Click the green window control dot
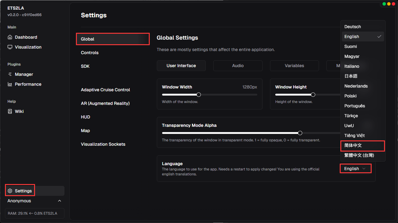The image size is (398, 223). pos(384,4)
